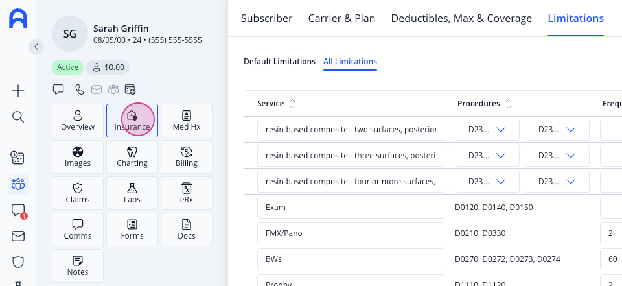
Task: Collapse the patient panel with the arrow
Action: [36, 47]
